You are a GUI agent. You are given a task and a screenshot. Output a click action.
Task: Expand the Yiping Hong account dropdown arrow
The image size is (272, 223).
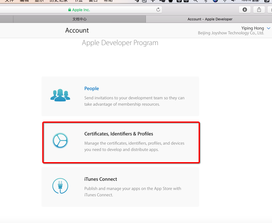[x=269, y=28]
